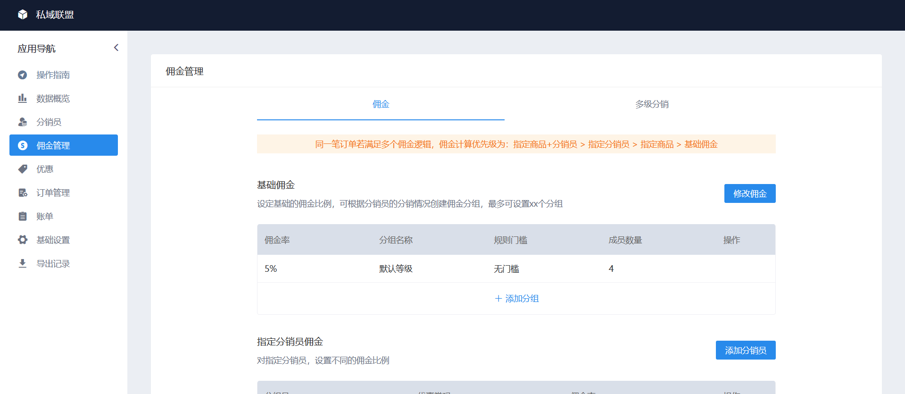The image size is (905, 394).
Task: Click the 数据概览 bar chart icon
Action: point(23,98)
